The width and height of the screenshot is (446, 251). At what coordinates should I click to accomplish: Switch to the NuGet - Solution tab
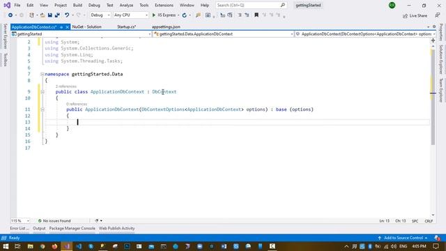[86, 26]
